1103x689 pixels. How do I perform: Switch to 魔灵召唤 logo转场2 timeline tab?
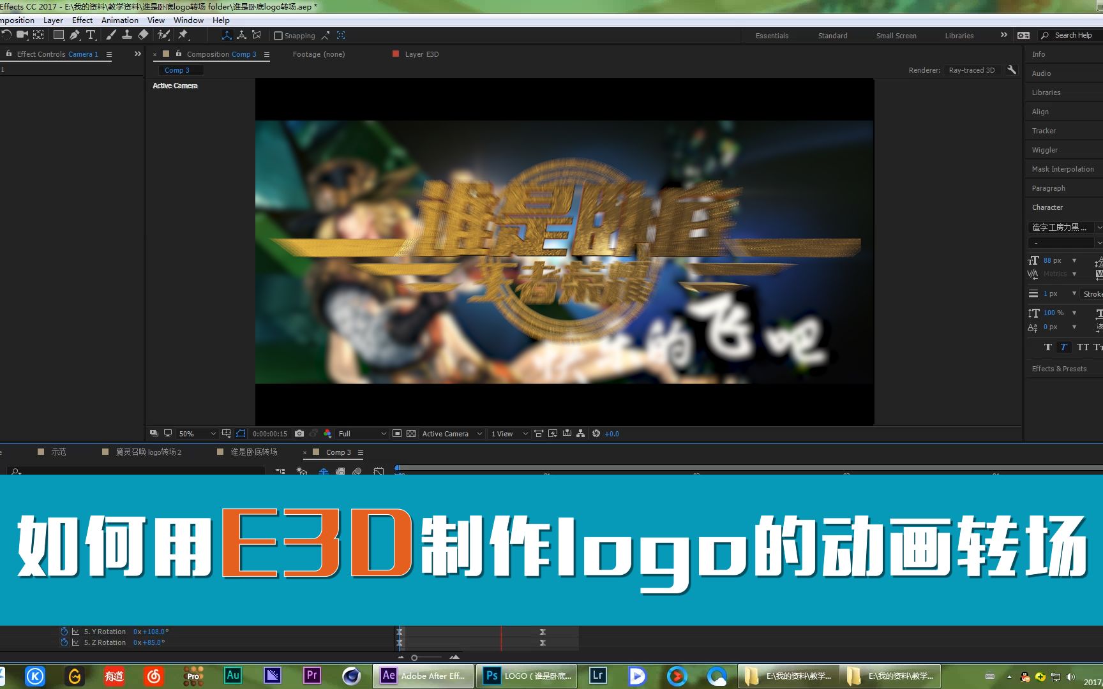(148, 452)
